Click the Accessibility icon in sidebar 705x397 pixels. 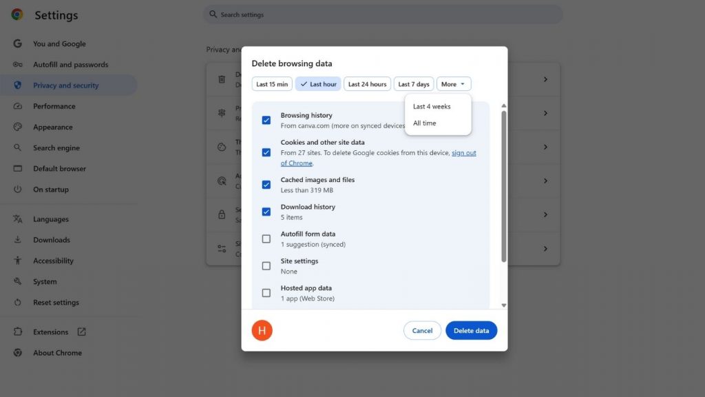click(x=18, y=261)
